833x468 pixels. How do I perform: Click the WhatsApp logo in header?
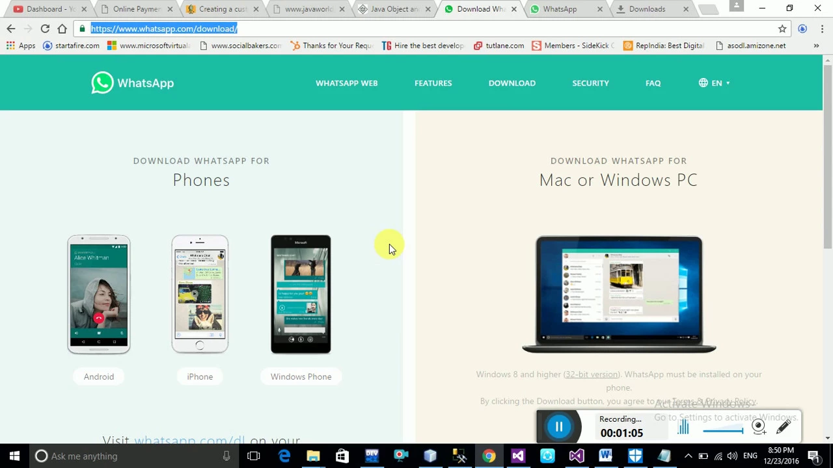click(133, 83)
